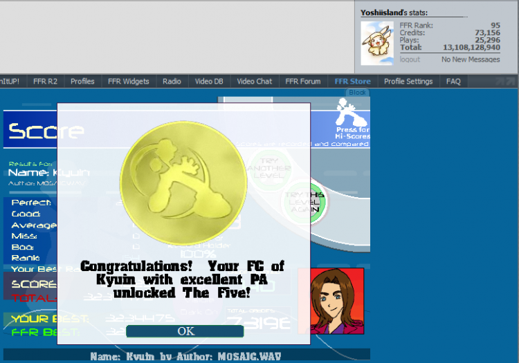Visit the FFR Forum
The image size is (519, 363).
(x=302, y=81)
